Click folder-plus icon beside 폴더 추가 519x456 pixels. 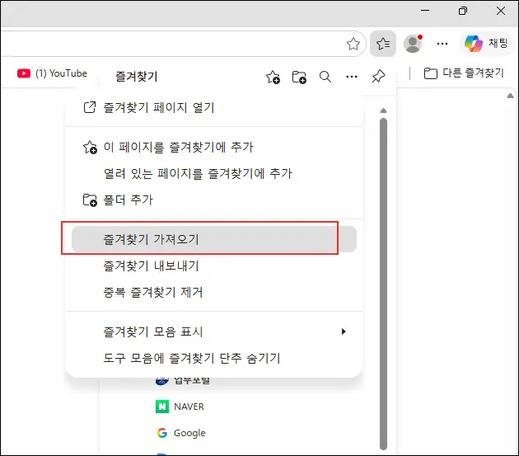[x=90, y=200]
